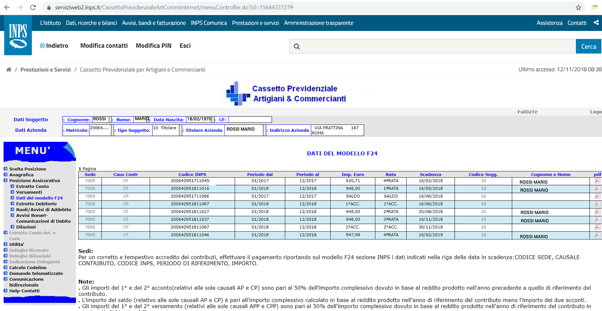Viewport: 602px width, 311px height.
Task: Select Dati del modello F24 menu item
Action: tap(39, 198)
